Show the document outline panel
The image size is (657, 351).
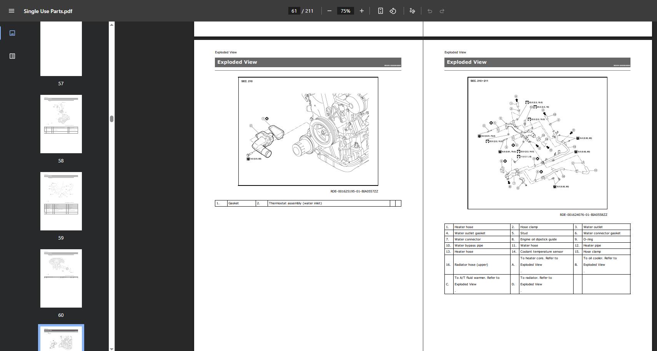click(x=12, y=56)
